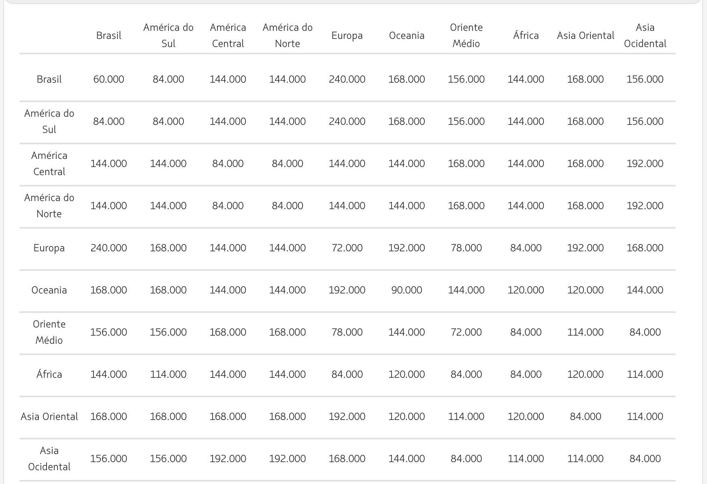Select the Asia Oriental row label

[x=49, y=417]
